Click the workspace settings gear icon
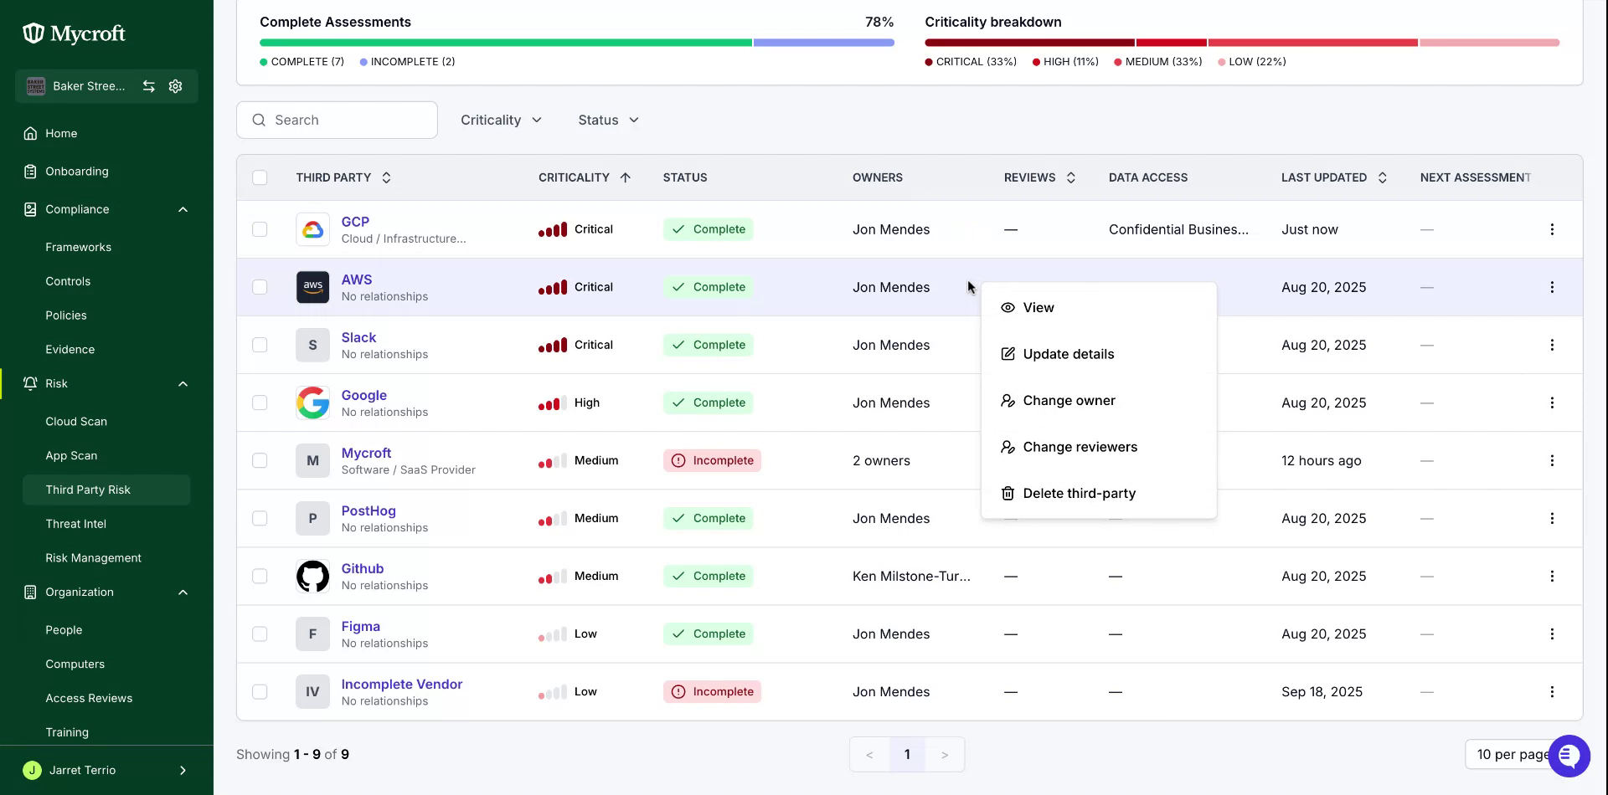Image resolution: width=1608 pixels, height=795 pixels. tap(175, 86)
